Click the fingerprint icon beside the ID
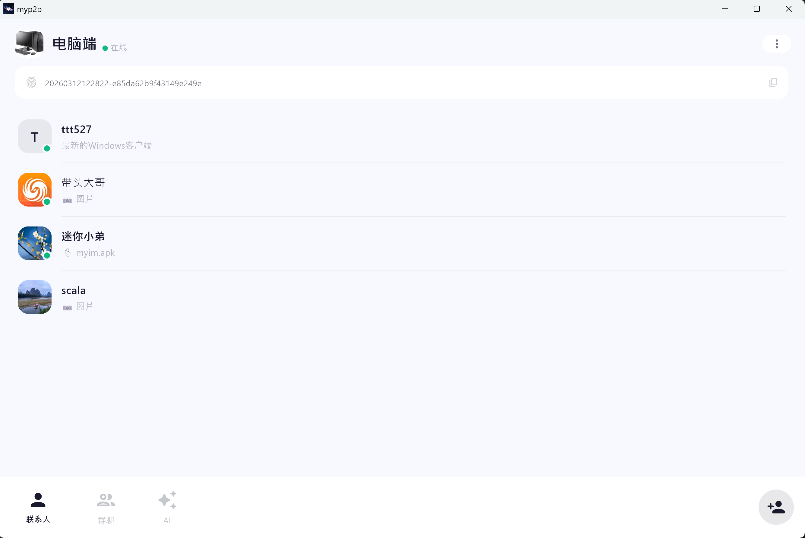The height and width of the screenshot is (538, 805). pos(31,83)
